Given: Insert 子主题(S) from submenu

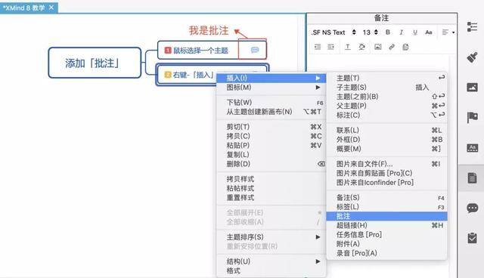Looking at the screenshot, I should click(386, 87).
